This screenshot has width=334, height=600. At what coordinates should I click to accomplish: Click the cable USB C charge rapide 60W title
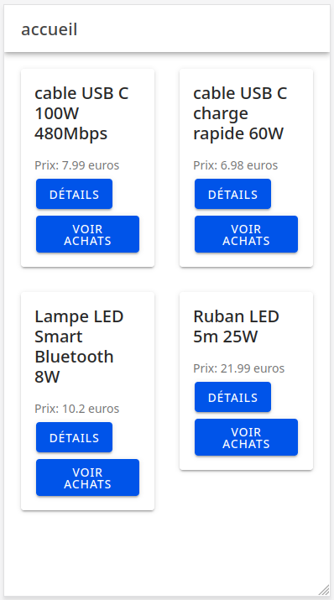[x=240, y=113]
